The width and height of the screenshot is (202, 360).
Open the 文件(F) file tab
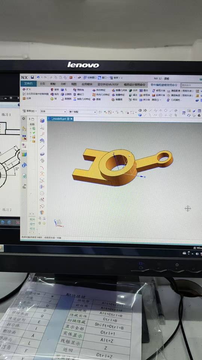click(28, 84)
